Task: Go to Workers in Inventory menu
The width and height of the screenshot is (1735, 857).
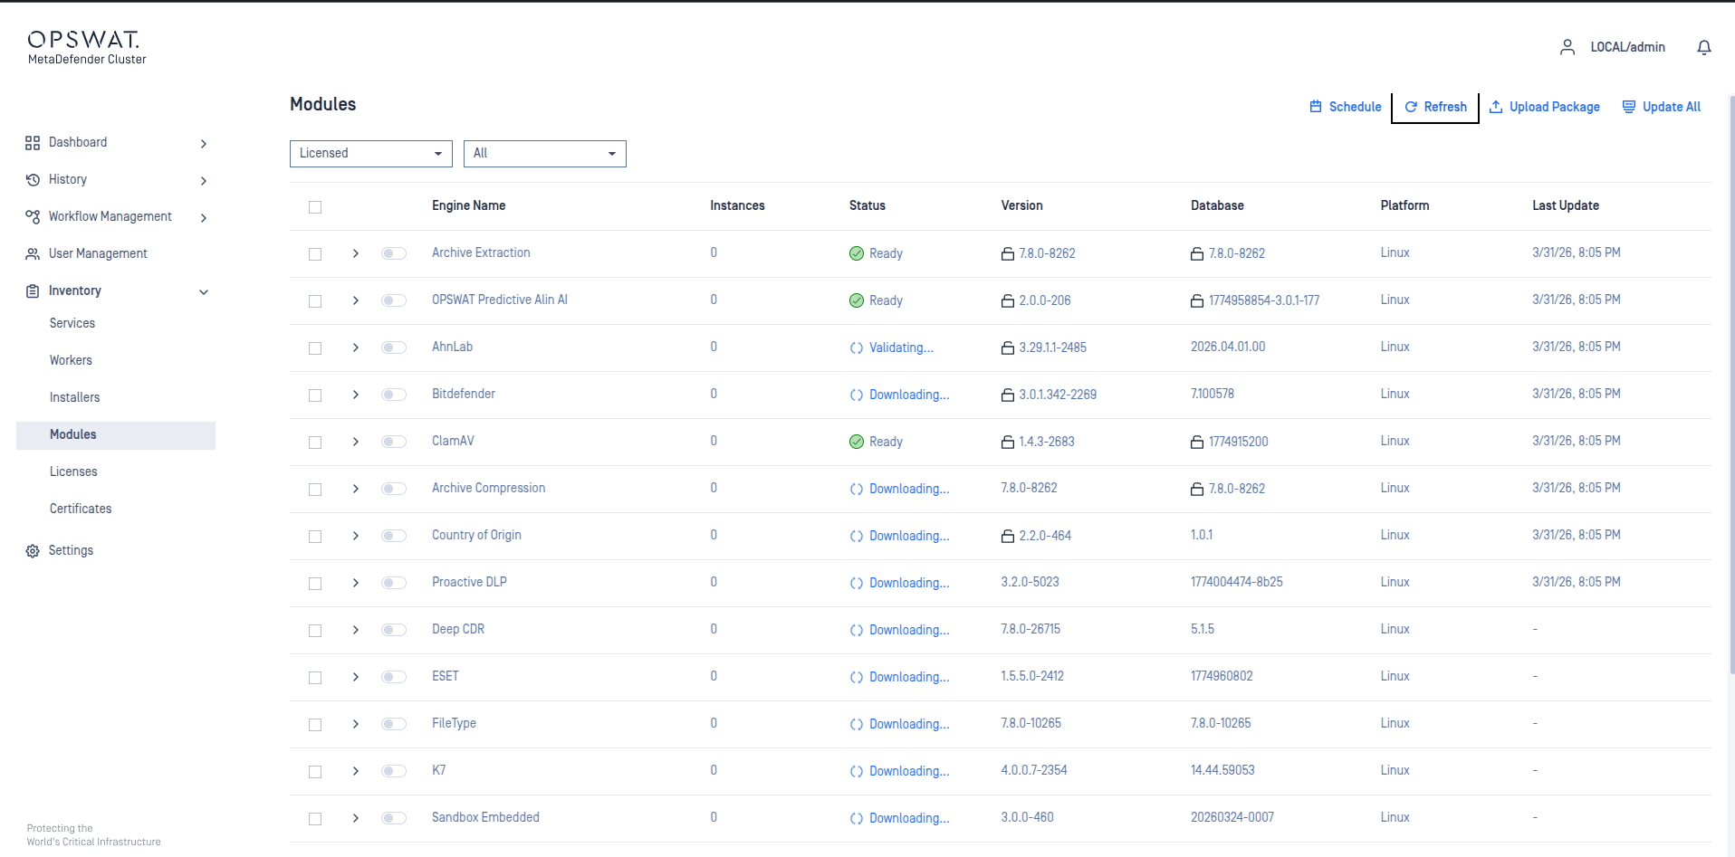Action: (71, 360)
